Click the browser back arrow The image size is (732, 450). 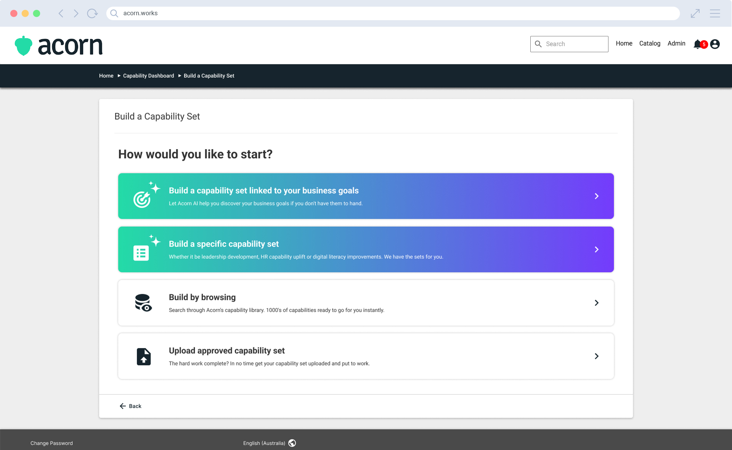click(61, 13)
